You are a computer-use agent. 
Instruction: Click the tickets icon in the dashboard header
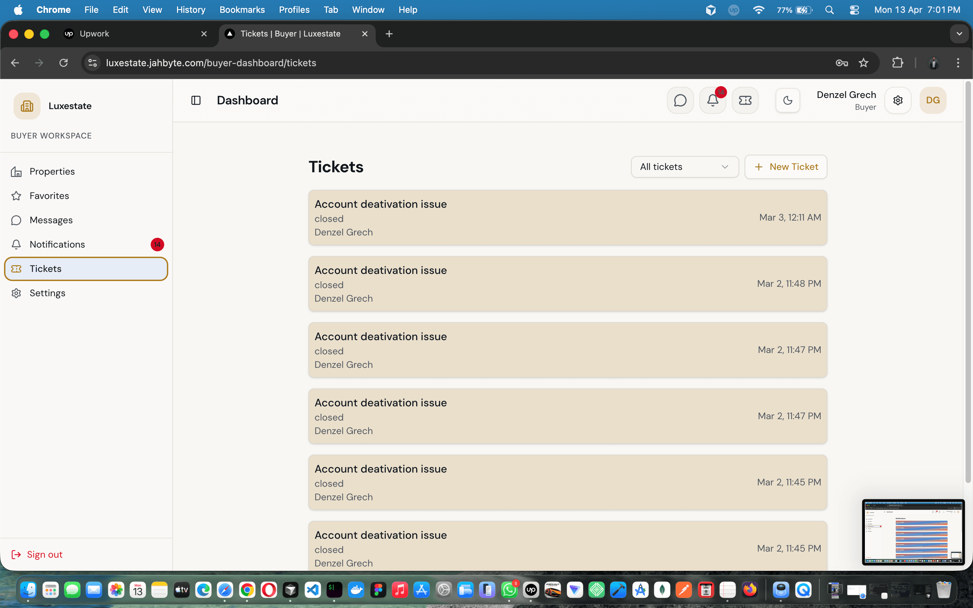745,100
